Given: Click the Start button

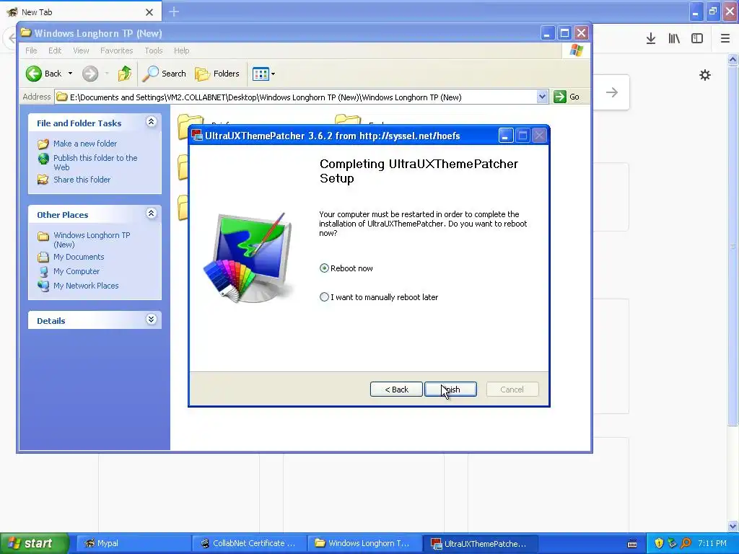Looking at the screenshot, I should (x=33, y=543).
